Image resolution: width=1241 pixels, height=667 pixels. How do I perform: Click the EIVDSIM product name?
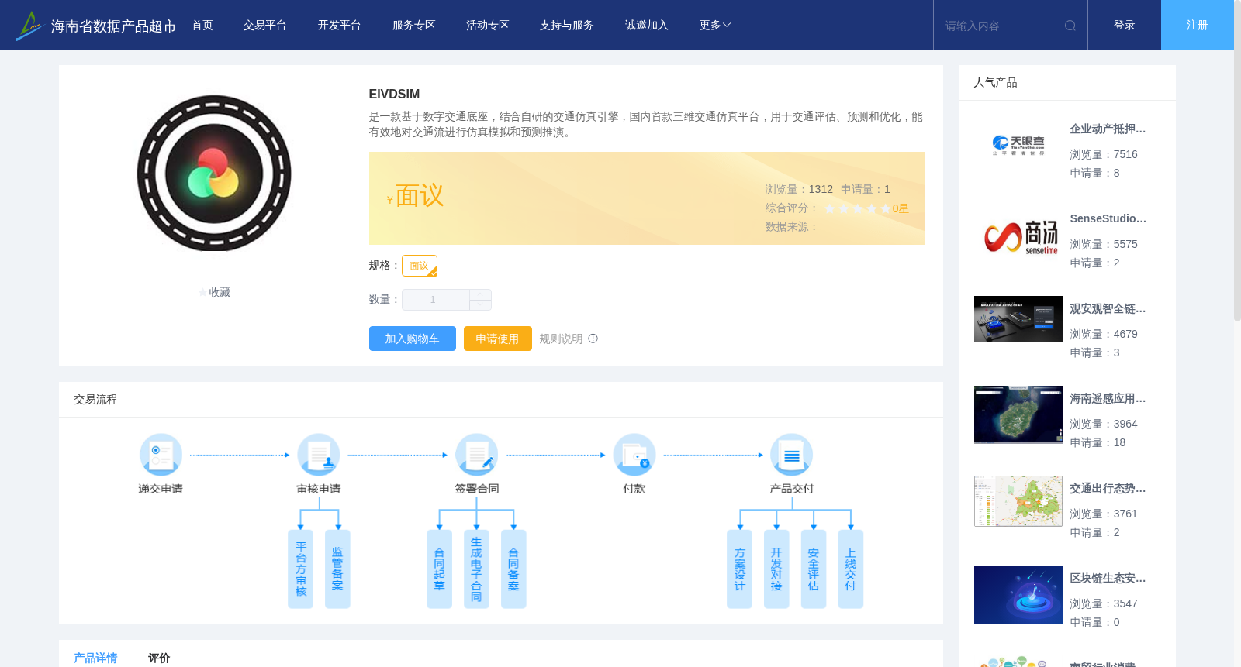(394, 94)
